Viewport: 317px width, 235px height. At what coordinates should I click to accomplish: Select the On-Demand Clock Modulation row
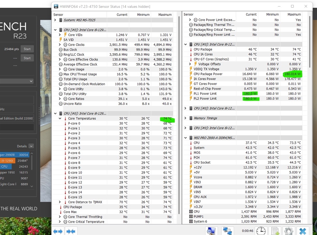pyautogui.click(x=112, y=84)
